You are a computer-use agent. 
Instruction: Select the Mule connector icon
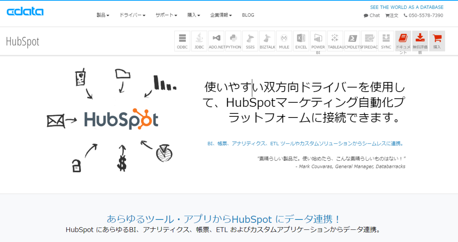(284, 41)
